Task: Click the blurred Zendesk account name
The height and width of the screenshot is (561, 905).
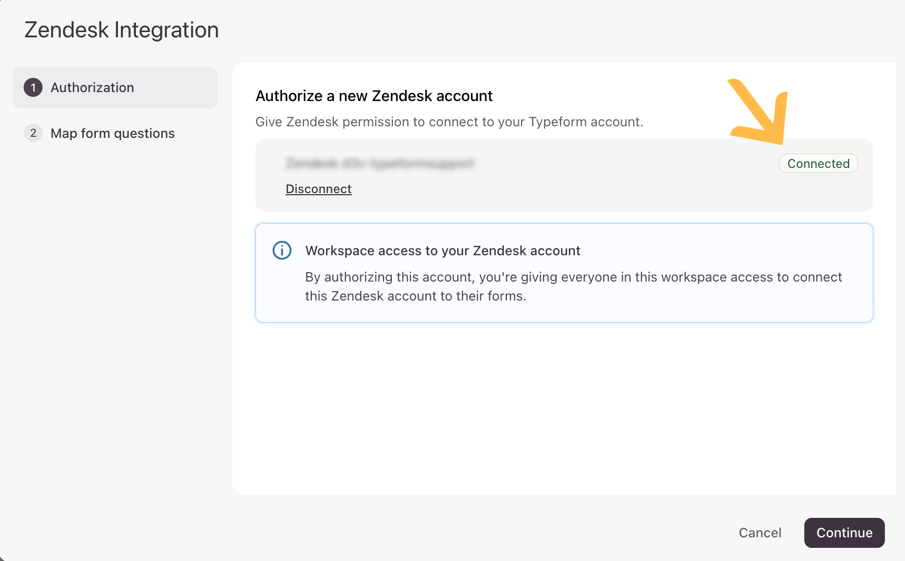Action: tap(380, 164)
